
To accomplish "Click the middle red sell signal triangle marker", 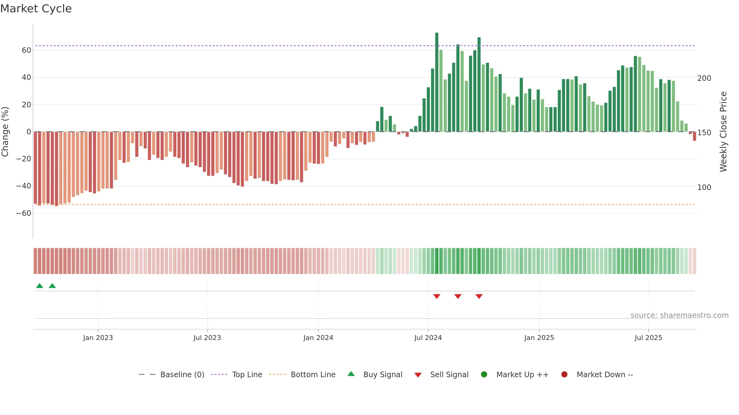I will [458, 296].
